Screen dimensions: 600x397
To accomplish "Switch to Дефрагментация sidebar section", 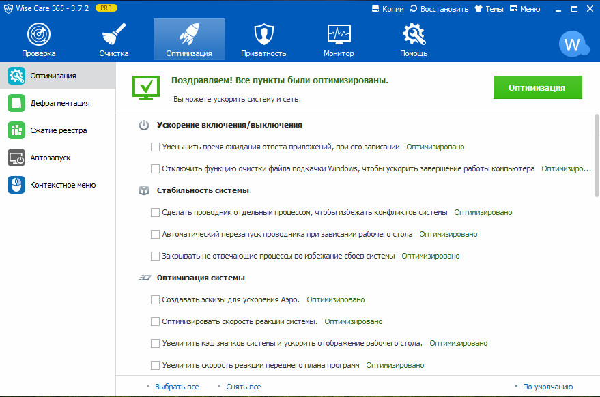I will click(x=58, y=103).
